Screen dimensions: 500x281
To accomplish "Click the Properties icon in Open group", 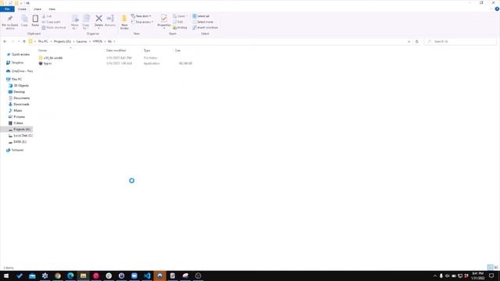I will (164, 18).
